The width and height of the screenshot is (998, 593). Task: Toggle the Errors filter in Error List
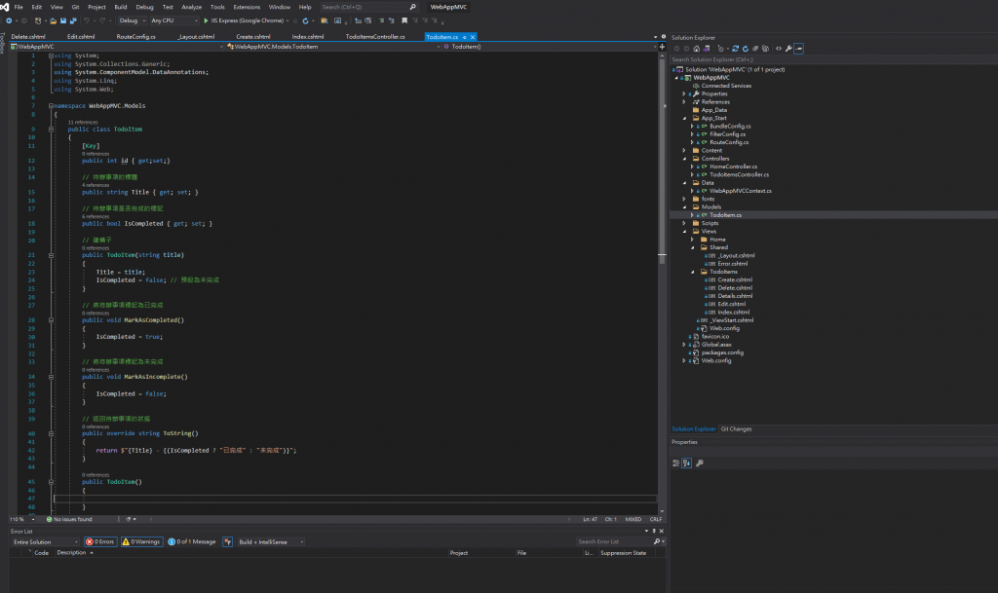[100, 541]
